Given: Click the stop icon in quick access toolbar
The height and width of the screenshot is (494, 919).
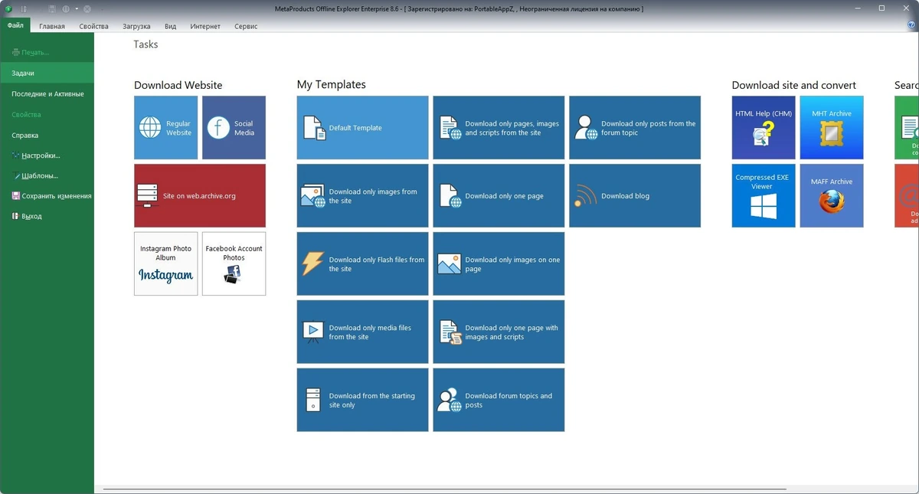Looking at the screenshot, I should click(x=87, y=8).
